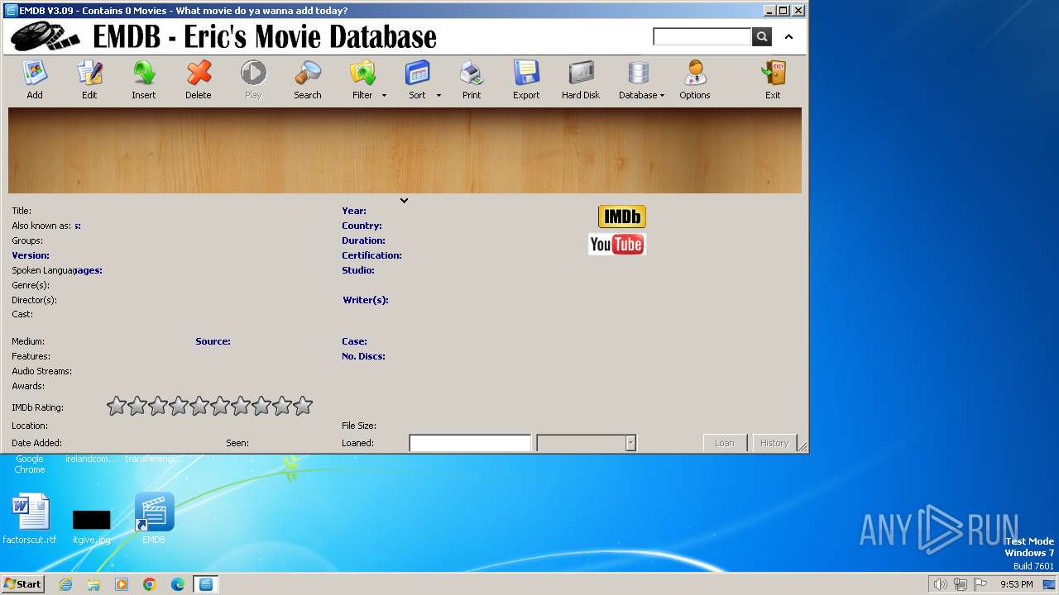Click the Loan button
The image size is (1059, 595).
coord(725,443)
